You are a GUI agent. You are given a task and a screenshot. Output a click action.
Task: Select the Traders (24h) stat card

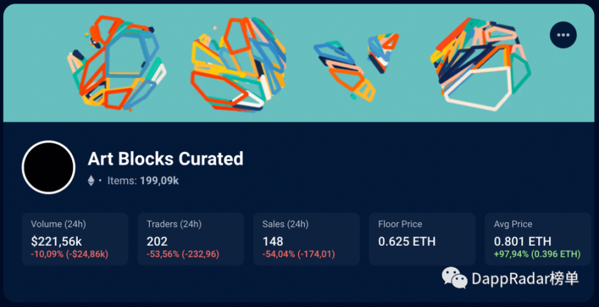tap(190, 239)
